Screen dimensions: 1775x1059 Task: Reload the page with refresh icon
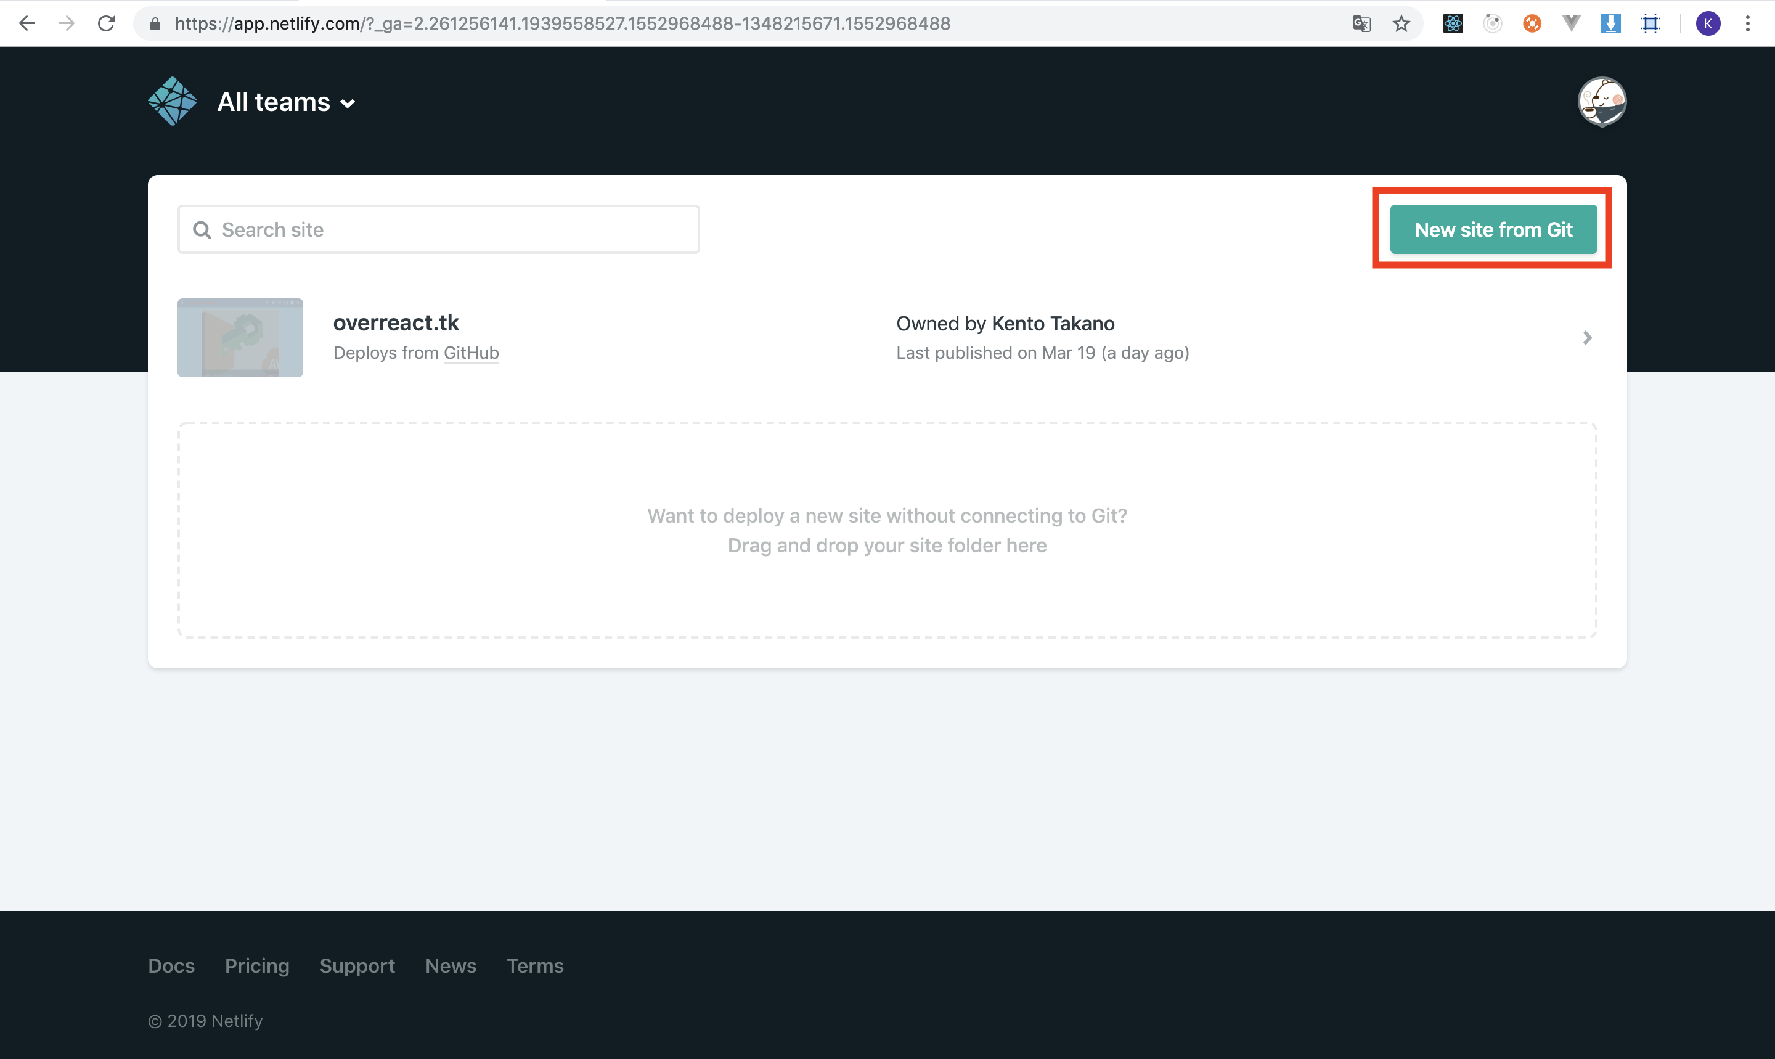106,23
